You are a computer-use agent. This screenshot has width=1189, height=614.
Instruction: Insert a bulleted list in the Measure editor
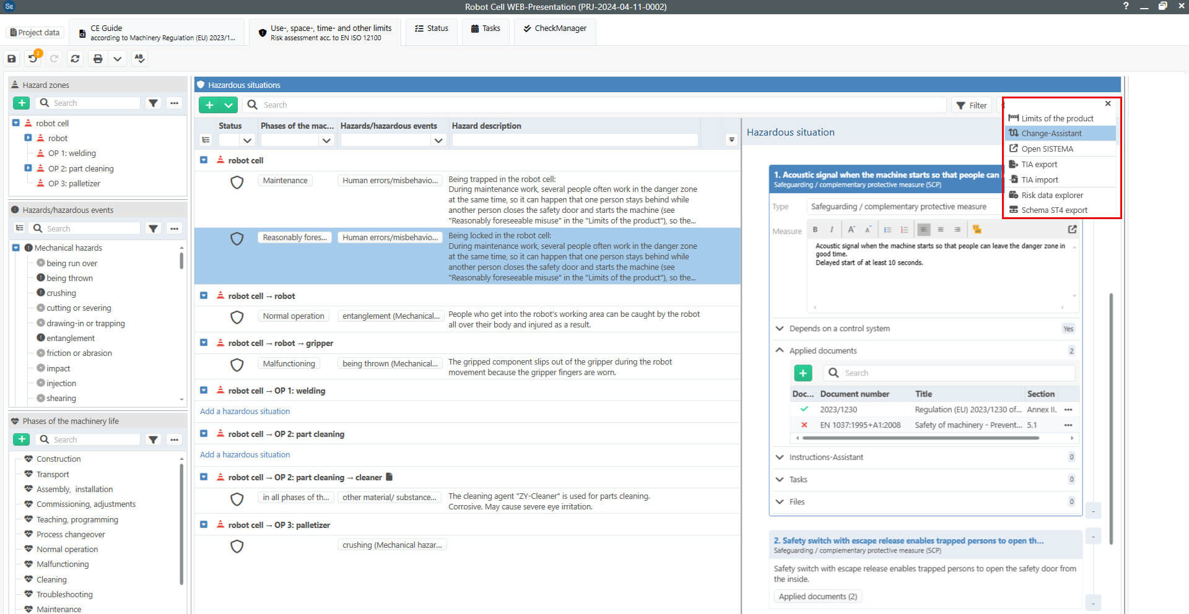pyautogui.click(x=887, y=230)
